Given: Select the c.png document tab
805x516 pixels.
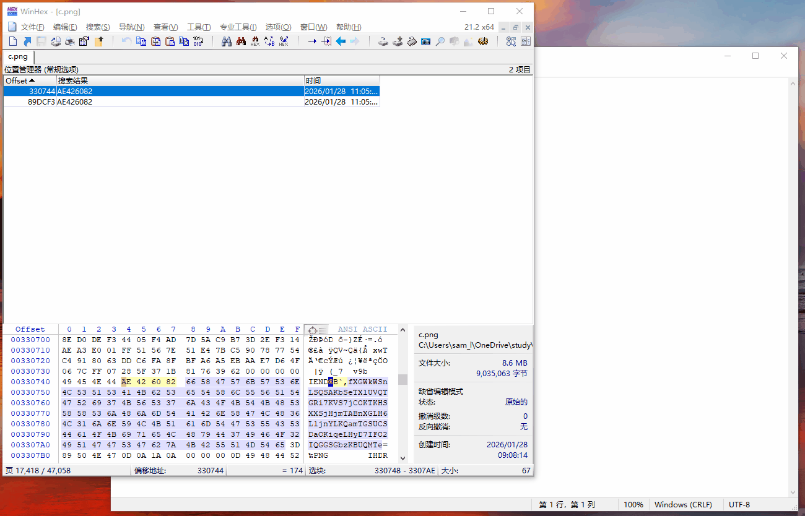Looking at the screenshot, I should (x=18, y=56).
